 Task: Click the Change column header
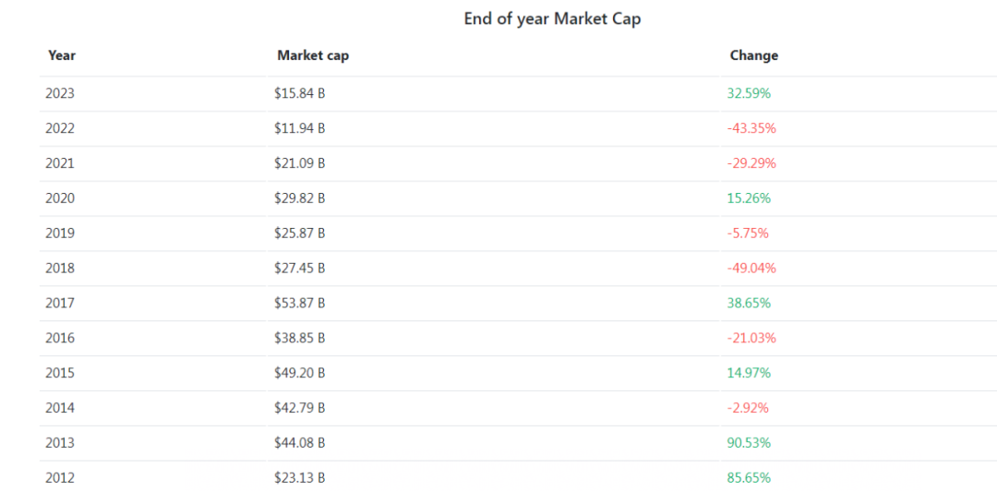pyautogui.click(x=753, y=55)
